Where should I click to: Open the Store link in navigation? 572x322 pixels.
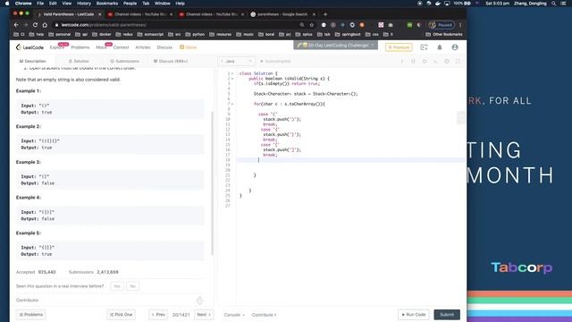click(x=188, y=47)
